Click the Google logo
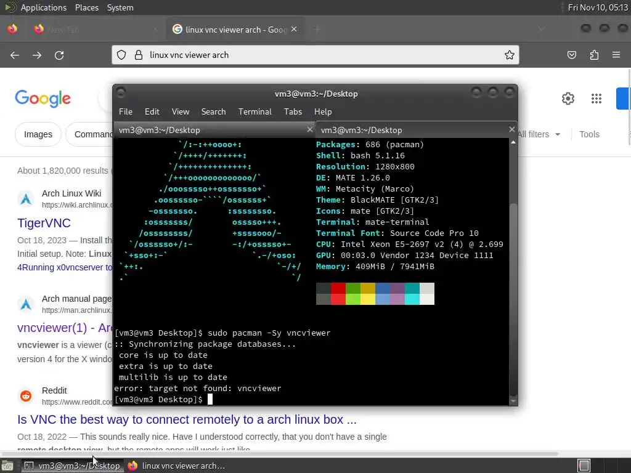The height and width of the screenshot is (473, 631). (43, 99)
